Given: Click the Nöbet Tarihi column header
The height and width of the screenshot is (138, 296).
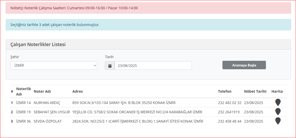Looking at the screenshot, I should (255, 91).
